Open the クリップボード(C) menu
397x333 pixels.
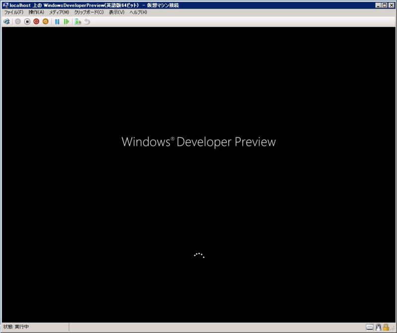click(89, 12)
